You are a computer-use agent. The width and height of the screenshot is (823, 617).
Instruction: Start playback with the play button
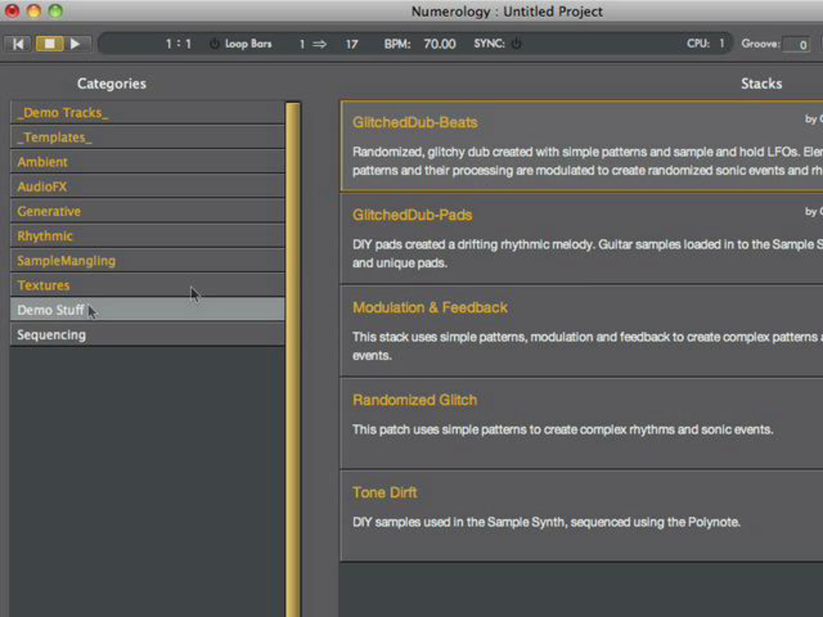[x=76, y=44]
